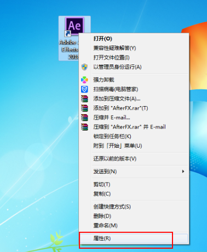Select 复制(C) menu item
The height and width of the screenshot is (252, 207).
point(134,194)
